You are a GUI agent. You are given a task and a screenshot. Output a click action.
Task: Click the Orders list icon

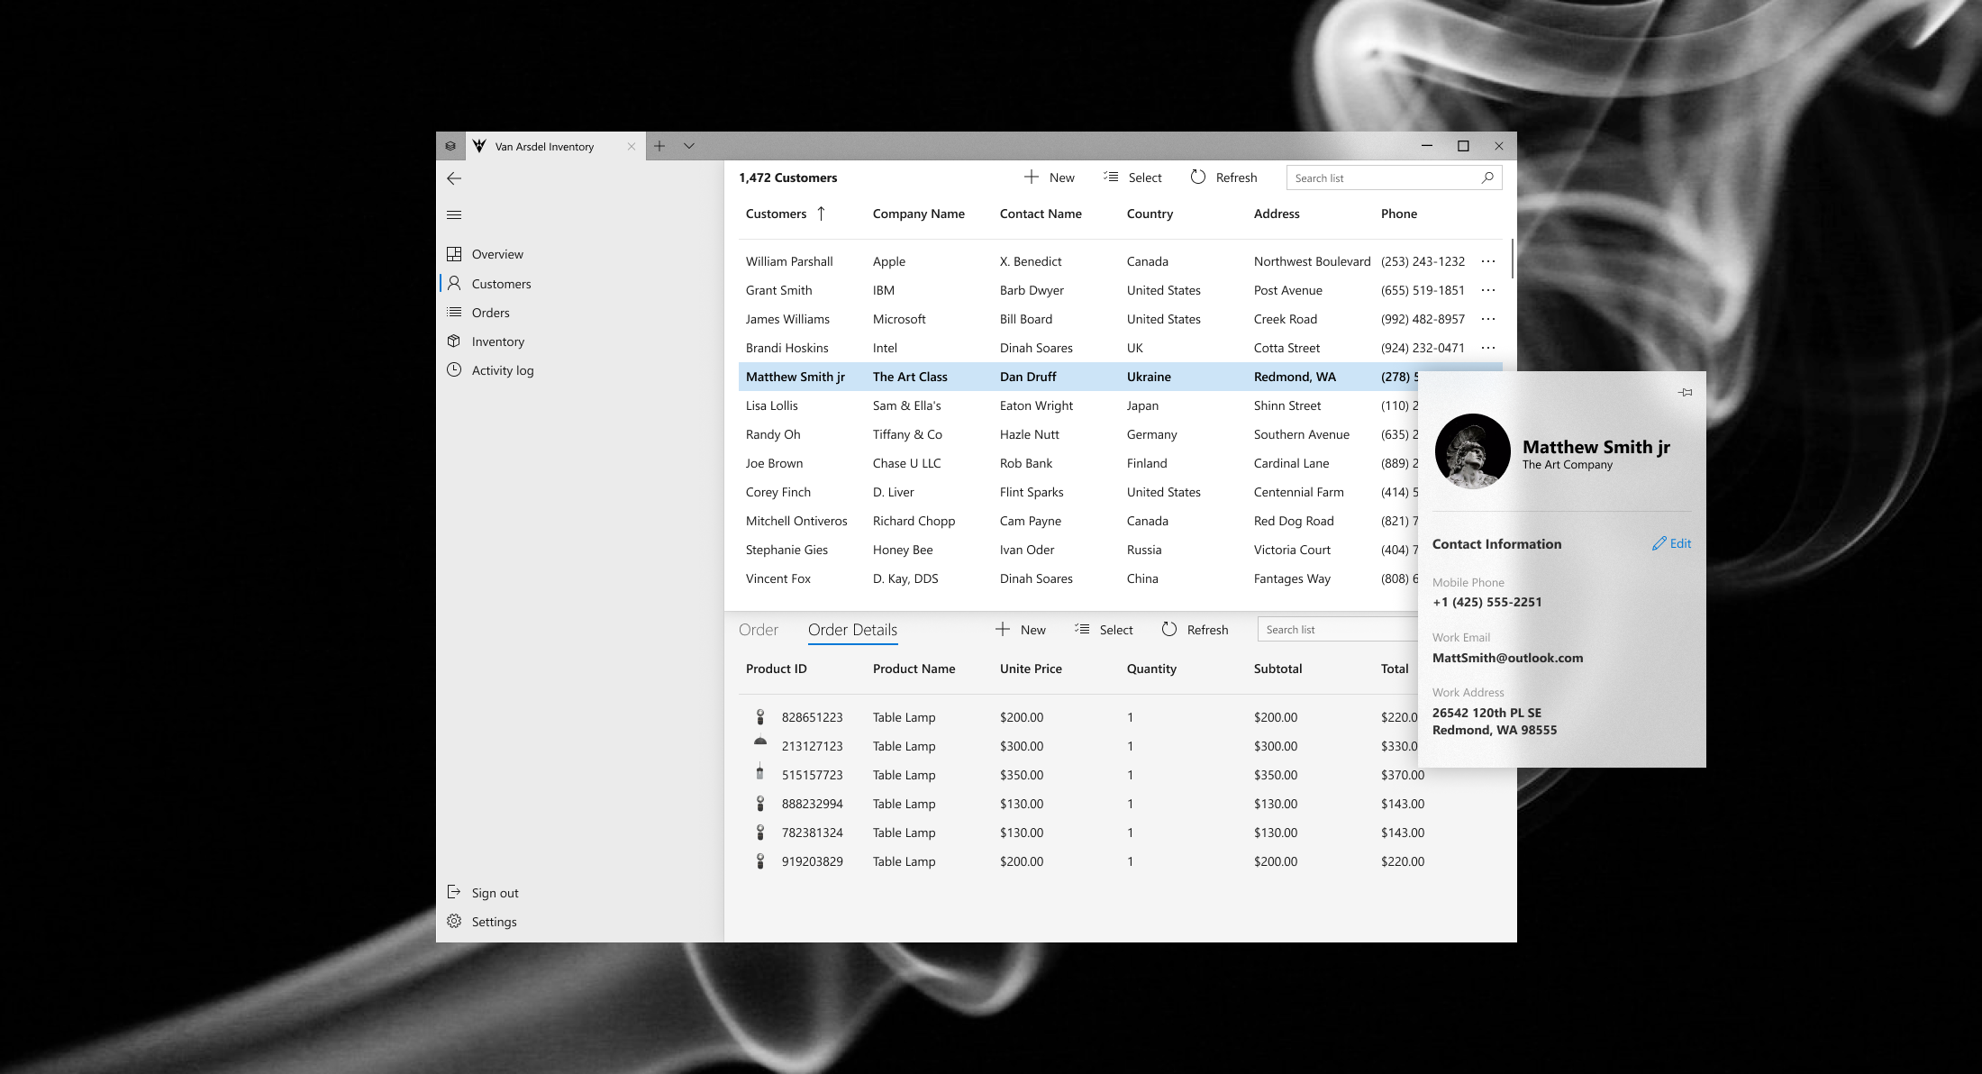tap(454, 312)
